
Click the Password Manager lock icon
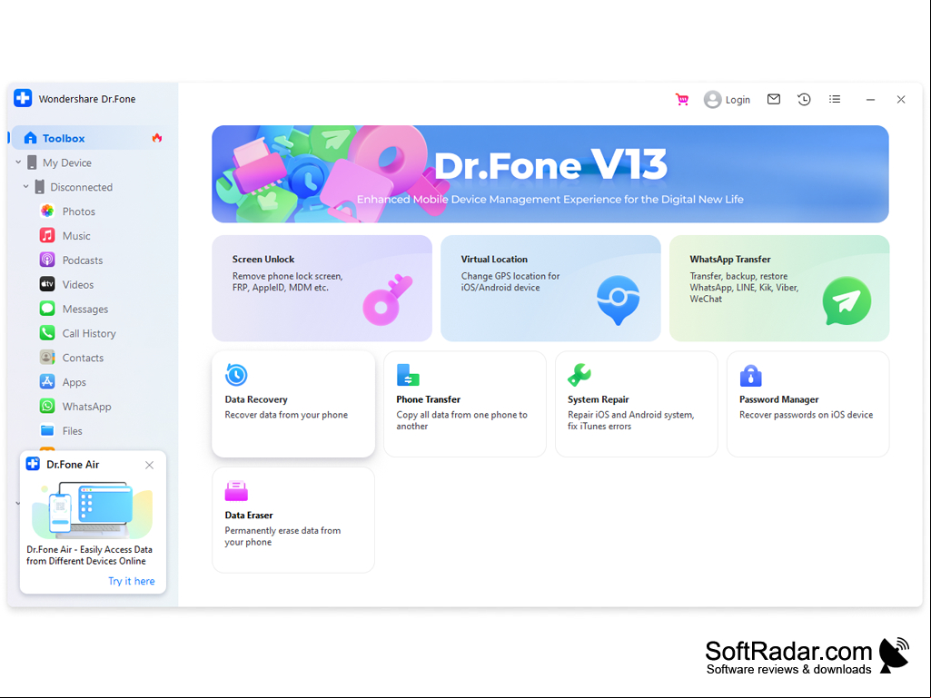pyautogui.click(x=750, y=375)
